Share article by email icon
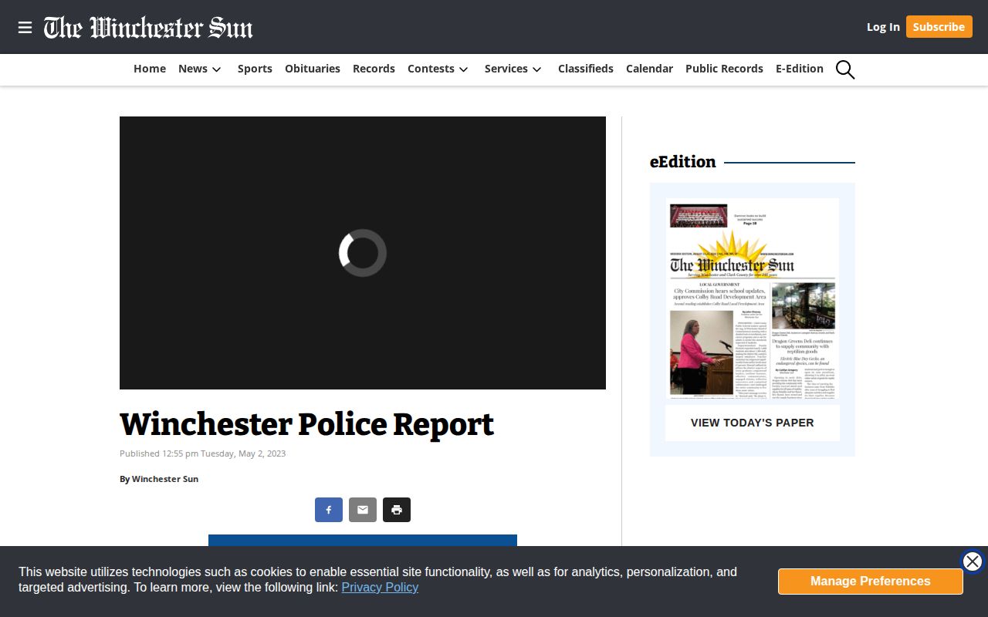This screenshot has height=617, width=988. [x=363, y=510]
